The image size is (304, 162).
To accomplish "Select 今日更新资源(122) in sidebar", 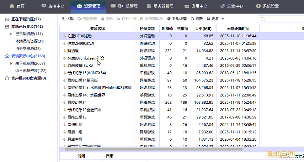I will [x=31, y=71].
